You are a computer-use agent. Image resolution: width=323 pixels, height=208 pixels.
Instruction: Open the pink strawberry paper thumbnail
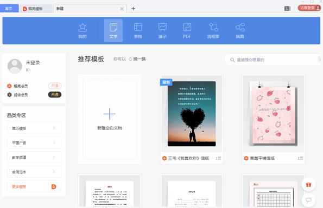[274, 114]
